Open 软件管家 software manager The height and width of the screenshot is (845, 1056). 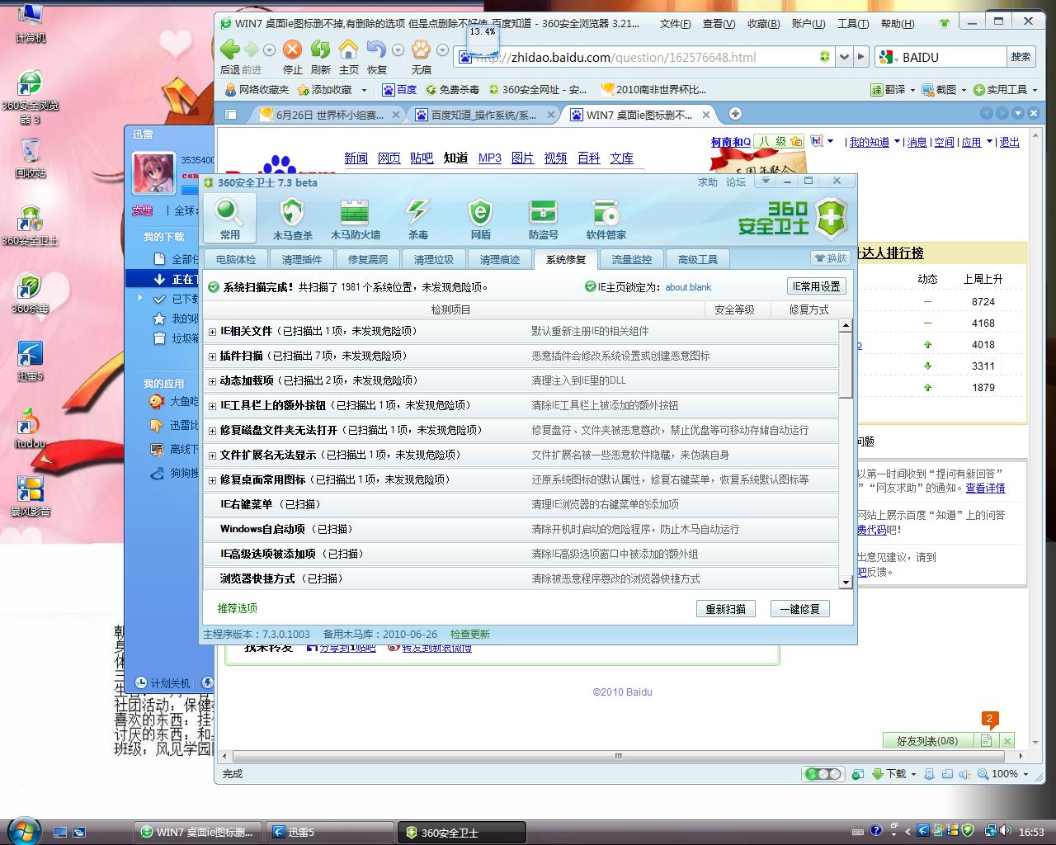pos(606,219)
